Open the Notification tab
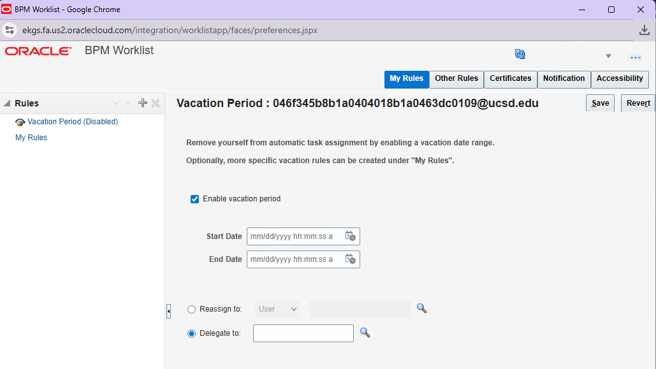This screenshot has height=369, width=656. click(x=564, y=79)
